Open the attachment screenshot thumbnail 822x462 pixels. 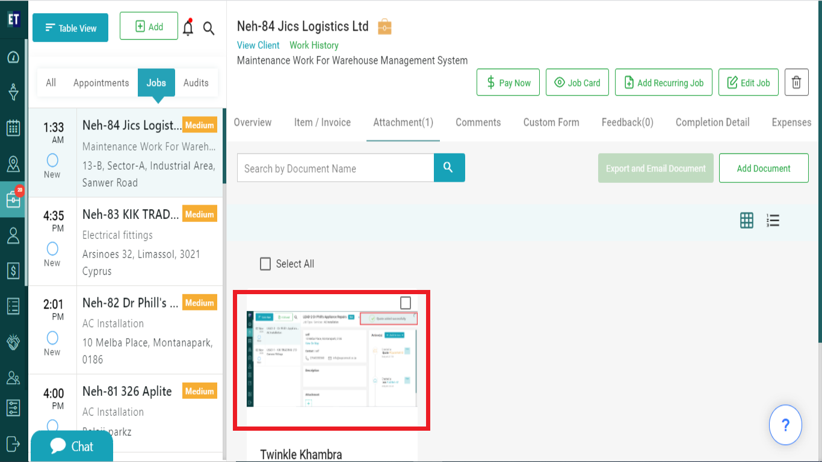[332, 360]
